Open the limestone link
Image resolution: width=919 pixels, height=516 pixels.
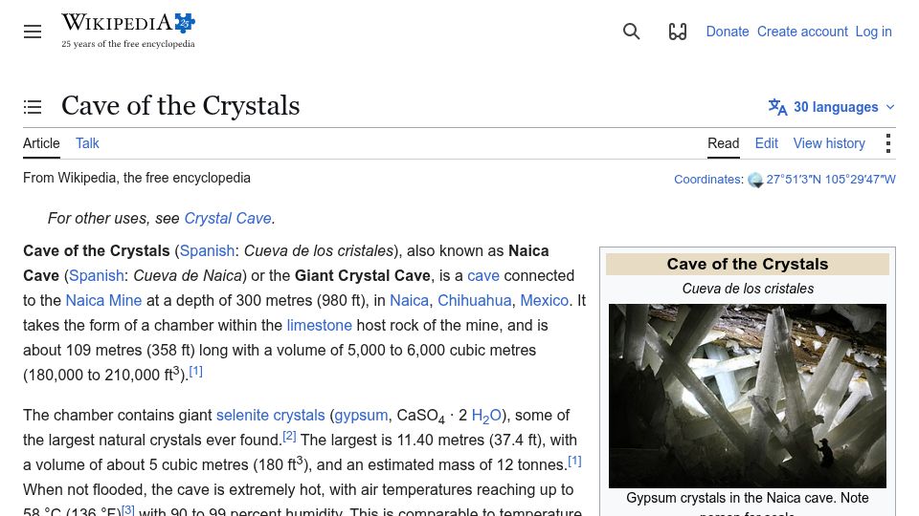320,325
